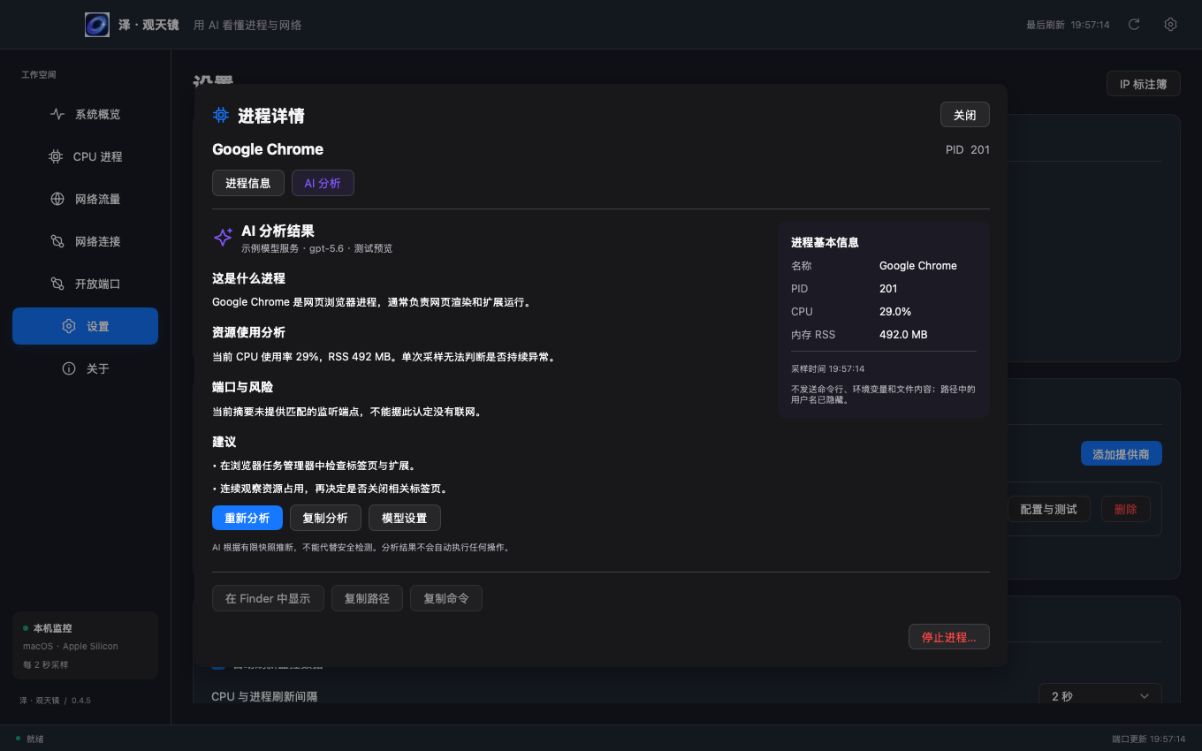Click the 29.0% CPU value

[x=895, y=312]
